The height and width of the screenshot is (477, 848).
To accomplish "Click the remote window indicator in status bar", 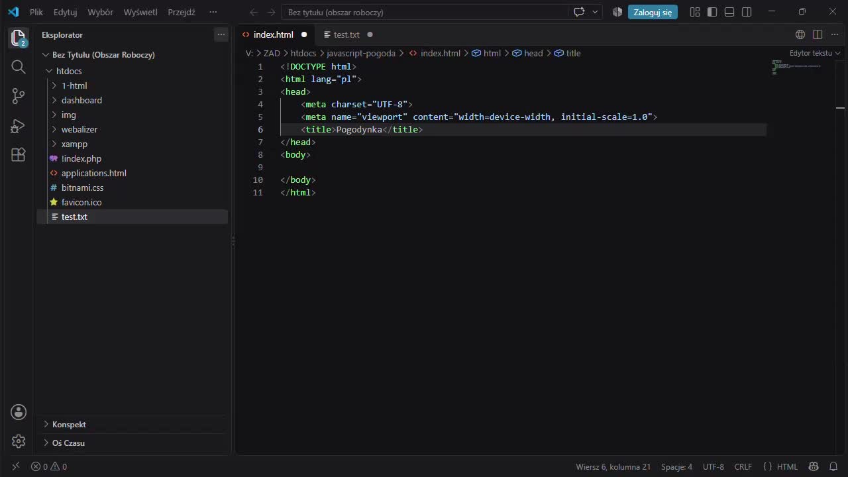I will 16,466.
